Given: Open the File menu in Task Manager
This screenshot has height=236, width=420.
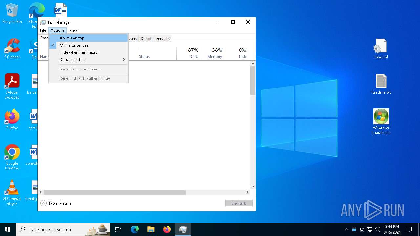Looking at the screenshot, I should (x=43, y=30).
